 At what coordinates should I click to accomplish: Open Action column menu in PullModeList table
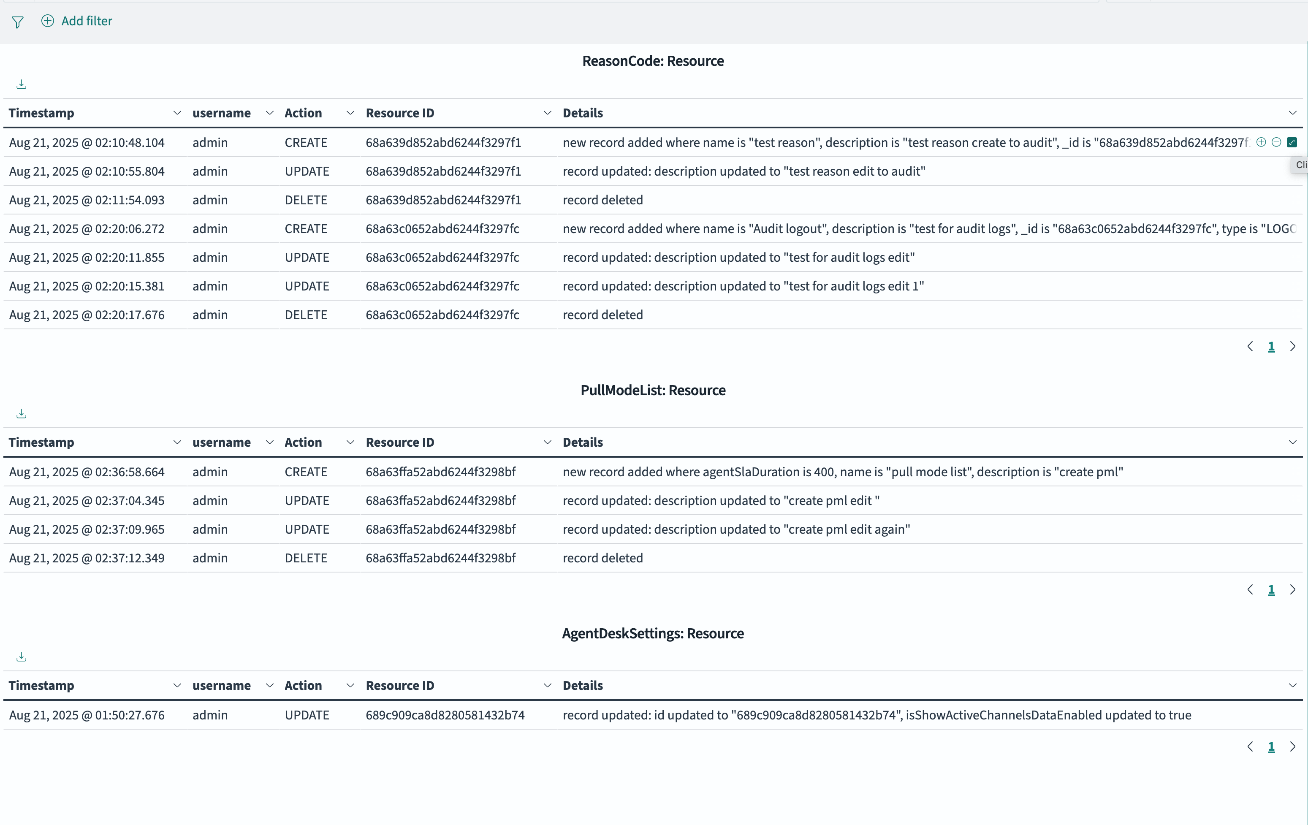(350, 442)
